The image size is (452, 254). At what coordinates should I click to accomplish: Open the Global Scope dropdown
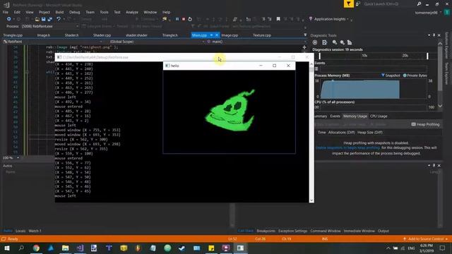[156, 42]
